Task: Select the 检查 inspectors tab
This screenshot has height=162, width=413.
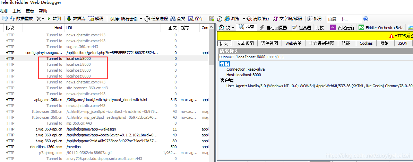Action: pos(247,27)
